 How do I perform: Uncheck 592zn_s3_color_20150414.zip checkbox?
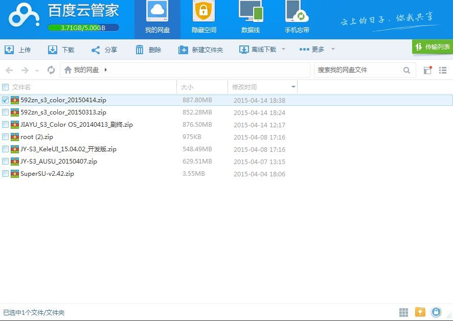pyautogui.click(x=5, y=100)
